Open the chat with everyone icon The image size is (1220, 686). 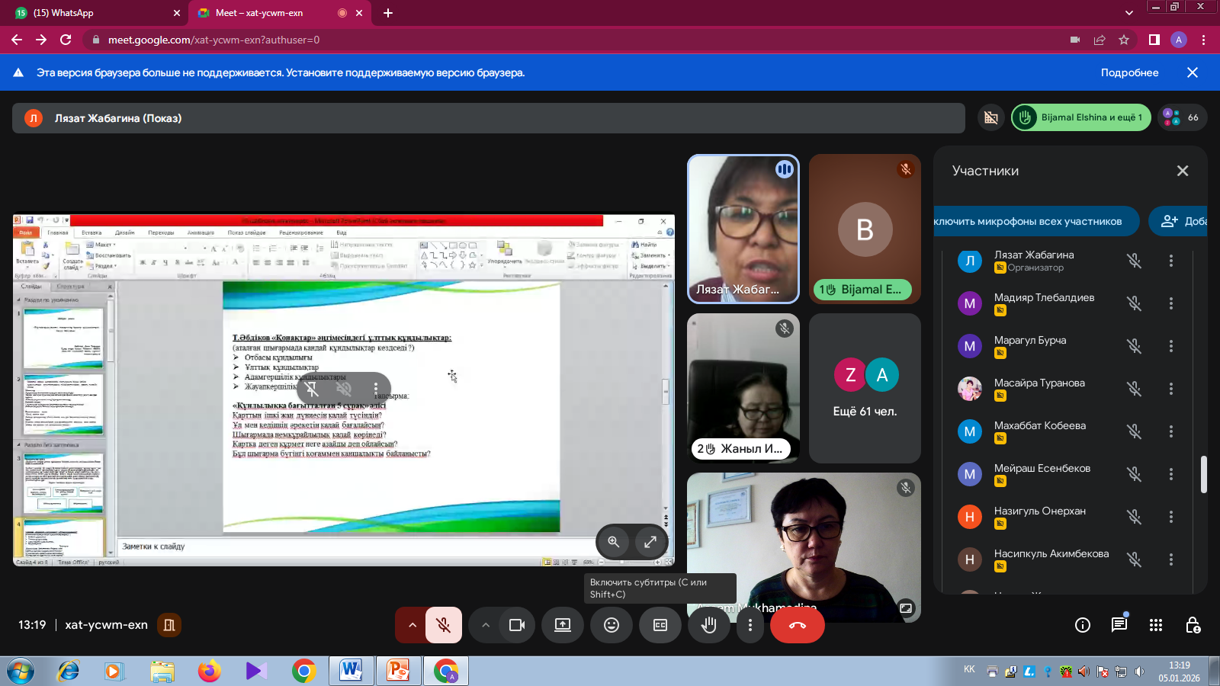pos(1119,625)
